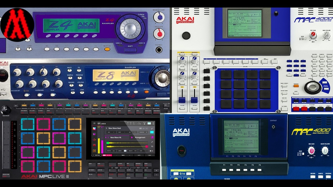Viewport: 333px width, 187px height.
Task: Click the NEXT SEQUENCE button on white MPC4000
Action: 265,62
